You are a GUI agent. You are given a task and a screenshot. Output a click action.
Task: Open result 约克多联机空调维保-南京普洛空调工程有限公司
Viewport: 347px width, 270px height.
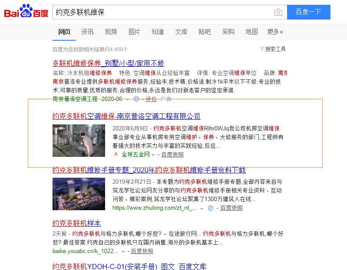coord(126,116)
